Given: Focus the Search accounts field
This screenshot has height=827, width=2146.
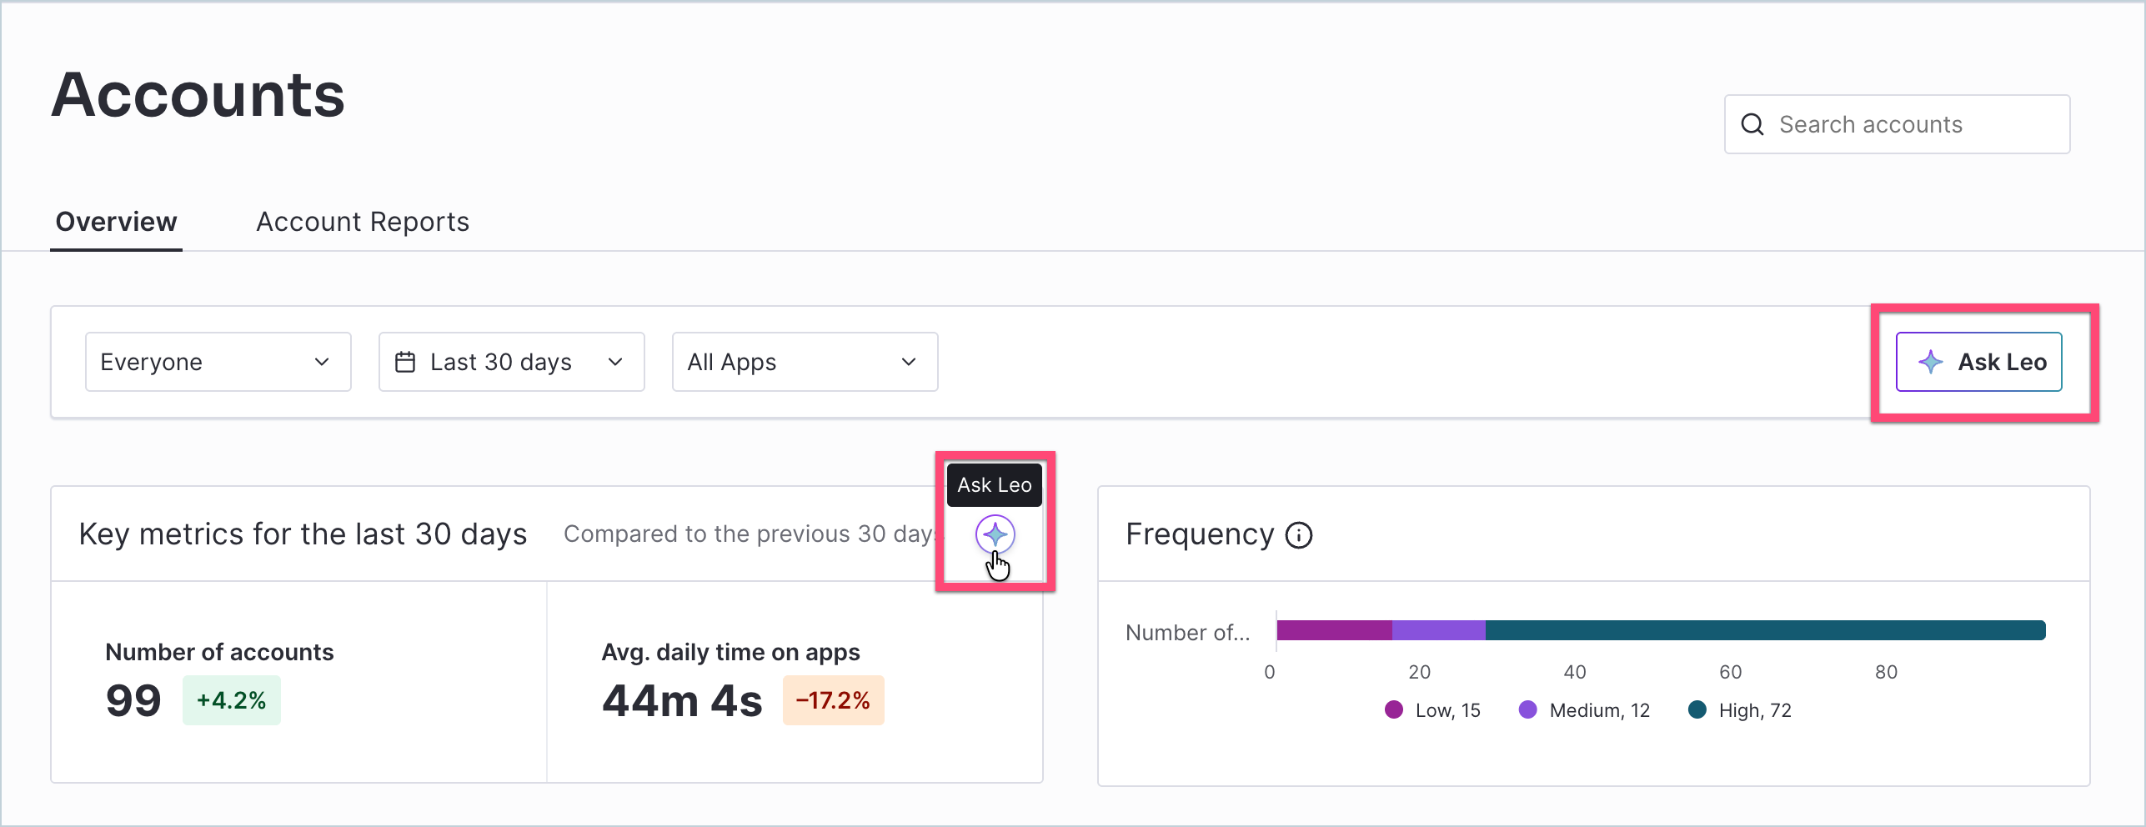Looking at the screenshot, I should pos(1897,124).
